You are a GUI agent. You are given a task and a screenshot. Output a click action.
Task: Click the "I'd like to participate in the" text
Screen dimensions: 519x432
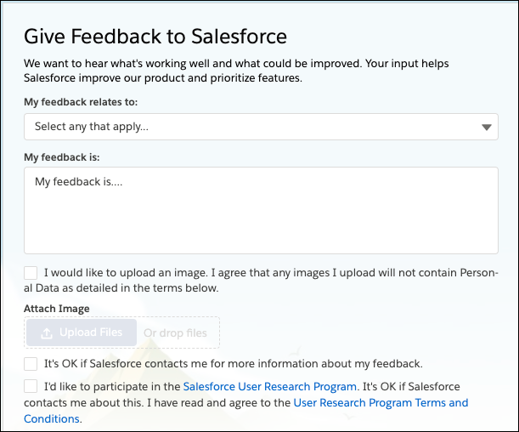point(112,387)
